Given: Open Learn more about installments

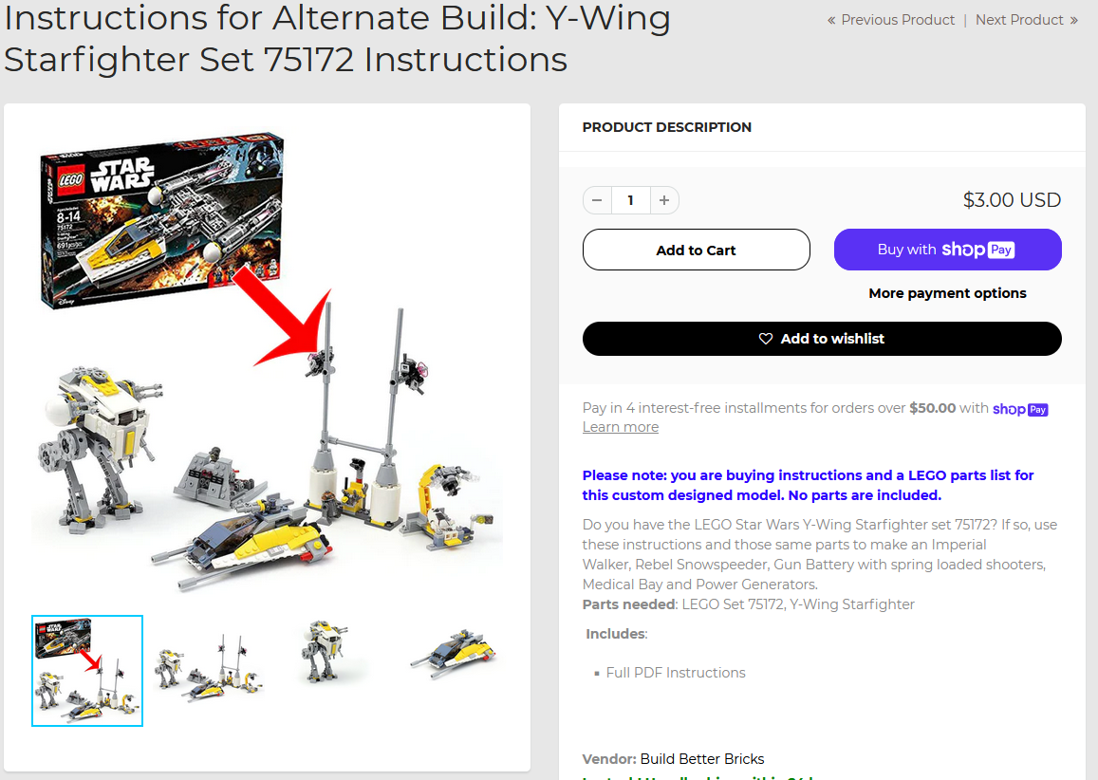Looking at the screenshot, I should tap(621, 427).
